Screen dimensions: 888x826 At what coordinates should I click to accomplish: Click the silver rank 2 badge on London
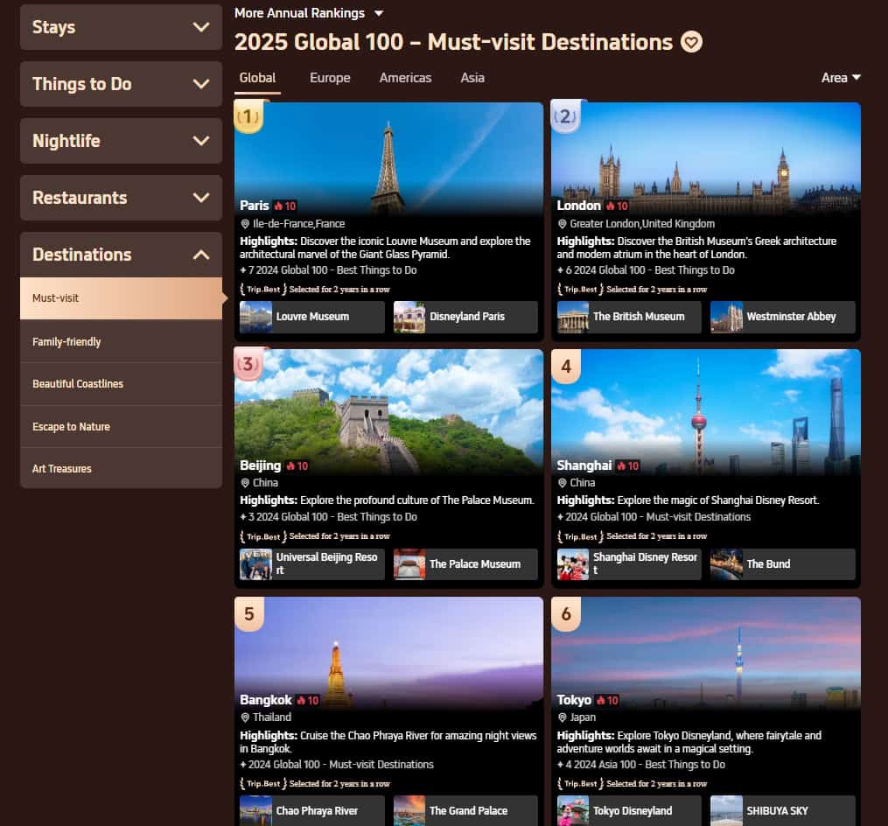point(566,117)
